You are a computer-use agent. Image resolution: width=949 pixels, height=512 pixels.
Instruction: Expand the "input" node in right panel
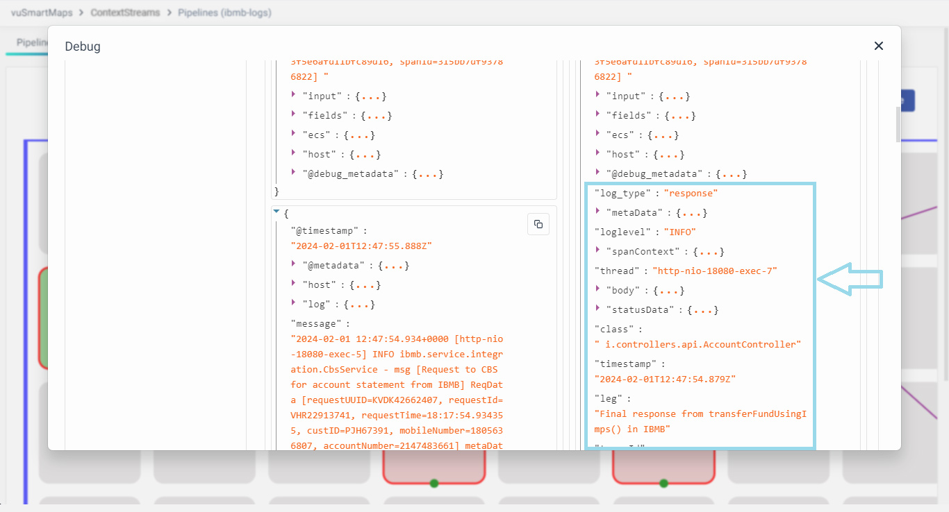598,95
